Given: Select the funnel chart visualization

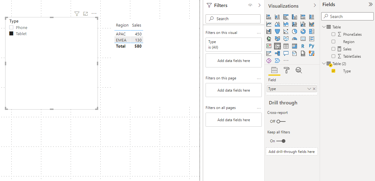Looking at the screenshot, I should [277, 31].
